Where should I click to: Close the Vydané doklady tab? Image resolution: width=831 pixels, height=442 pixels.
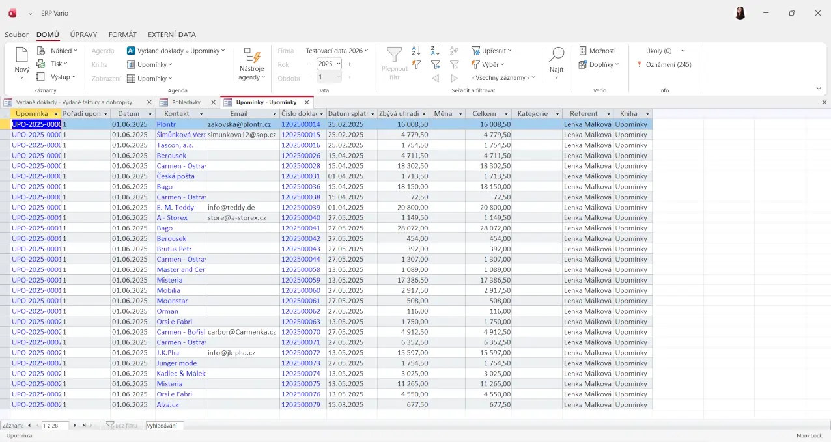pyautogui.click(x=149, y=102)
